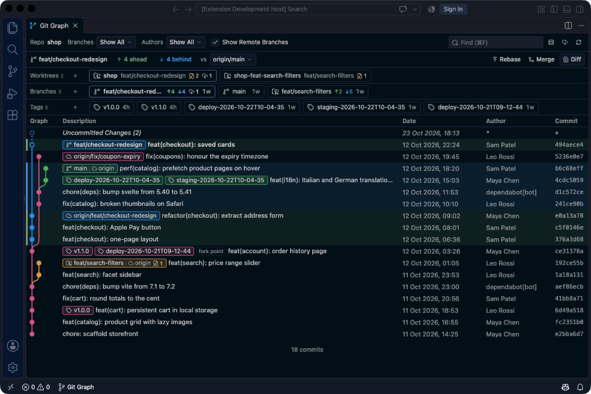Add a new worktree with plus icon

click(x=75, y=76)
